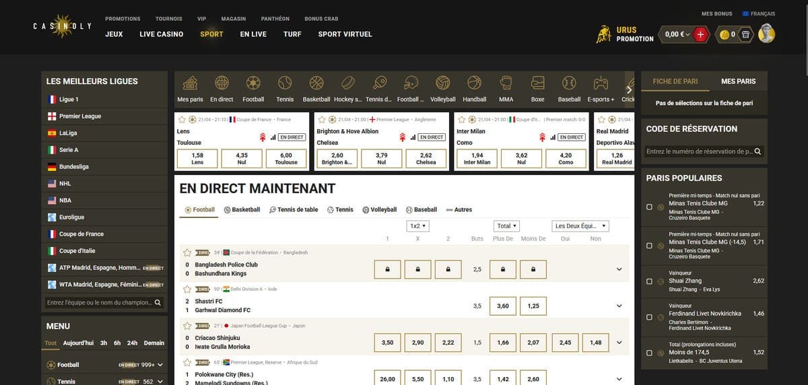The height and width of the screenshot is (385, 808).
Task: Open the user avatar profile
Action: 766,34
